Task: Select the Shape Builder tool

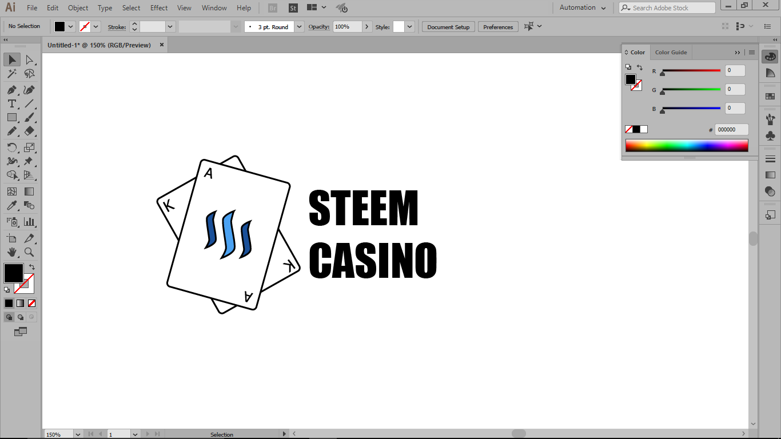Action: tap(12, 175)
